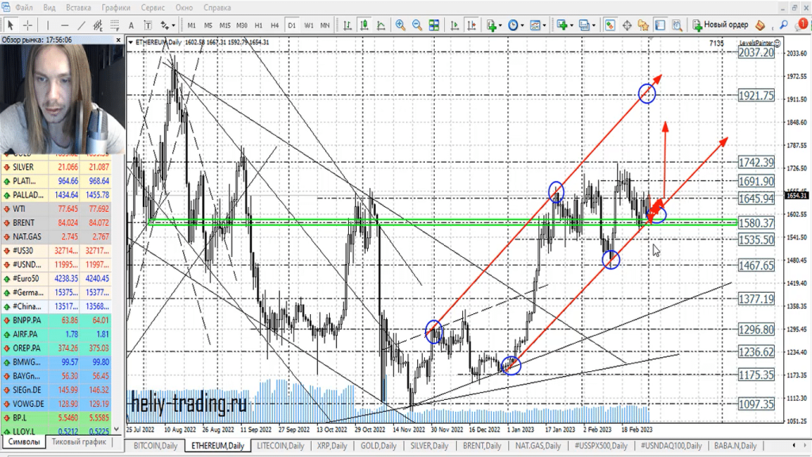Switch to the BITCOIN,Daily chart tab

click(156, 446)
